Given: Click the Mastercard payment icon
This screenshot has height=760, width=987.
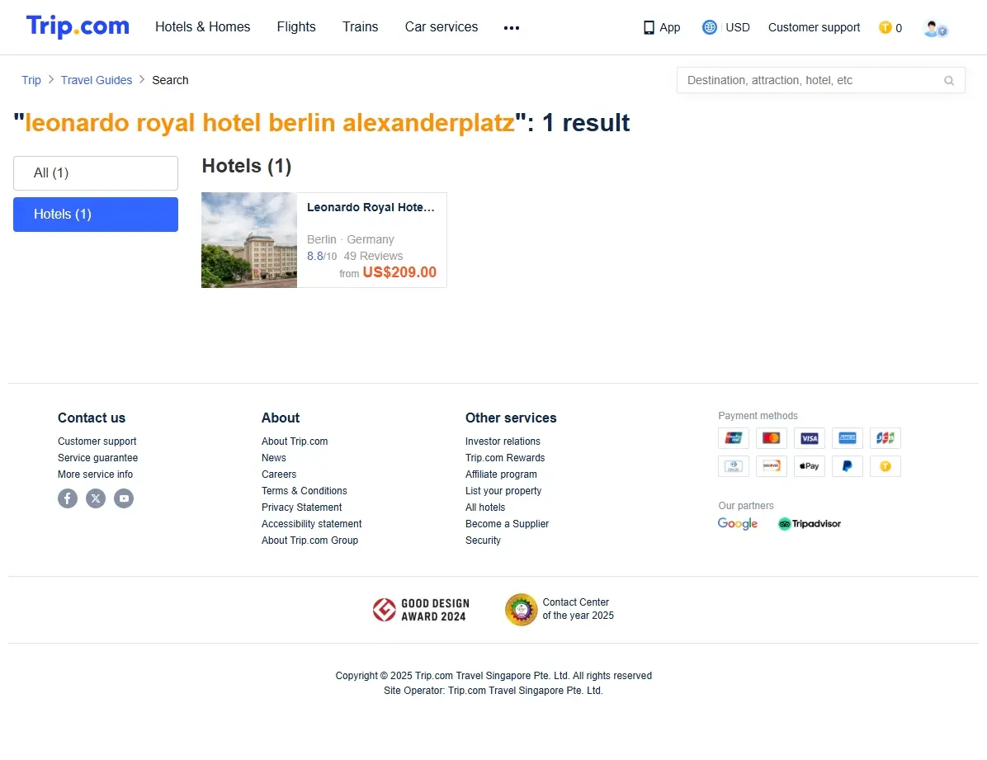Looking at the screenshot, I should tap(771, 438).
